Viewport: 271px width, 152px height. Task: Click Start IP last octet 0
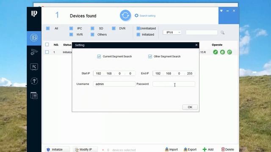pos(130,73)
